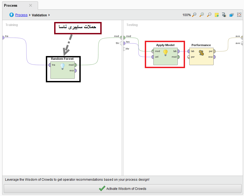Click the per input port of Performance
The width and height of the screenshot is (244, 196).
(188, 57)
